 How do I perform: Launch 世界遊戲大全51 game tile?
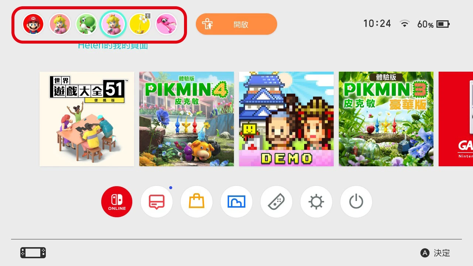tap(87, 119)
